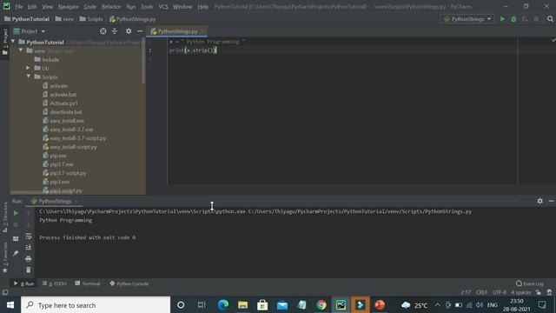Toggle soft-wrap in Run console
556x313 pixels.
(29, 236)
